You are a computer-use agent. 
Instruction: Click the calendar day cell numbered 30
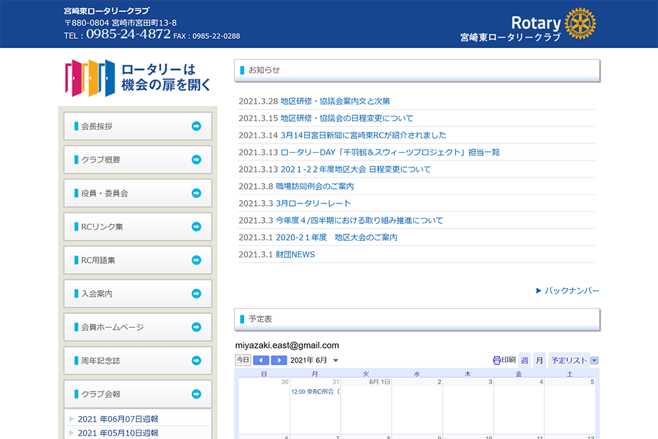coord(265,406)
